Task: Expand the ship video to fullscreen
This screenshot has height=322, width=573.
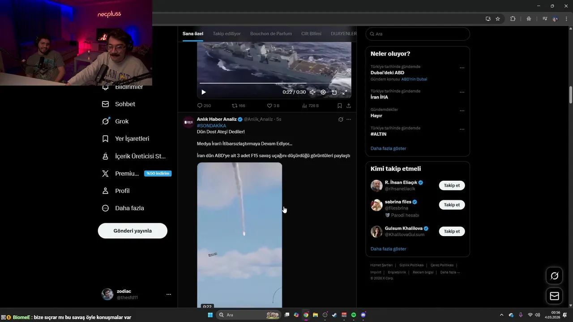Action: pyautogui.click(x=345, y=92)
